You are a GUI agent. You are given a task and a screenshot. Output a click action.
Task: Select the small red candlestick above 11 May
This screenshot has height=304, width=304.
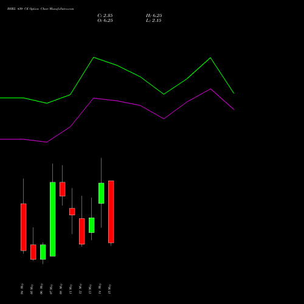pyautogui.click(x=72, y=212)
